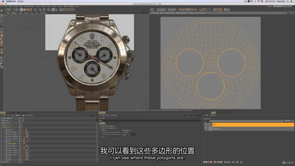295x166 pixels.
Task: Open the macOS Window menu
Action: pos(20,1)
